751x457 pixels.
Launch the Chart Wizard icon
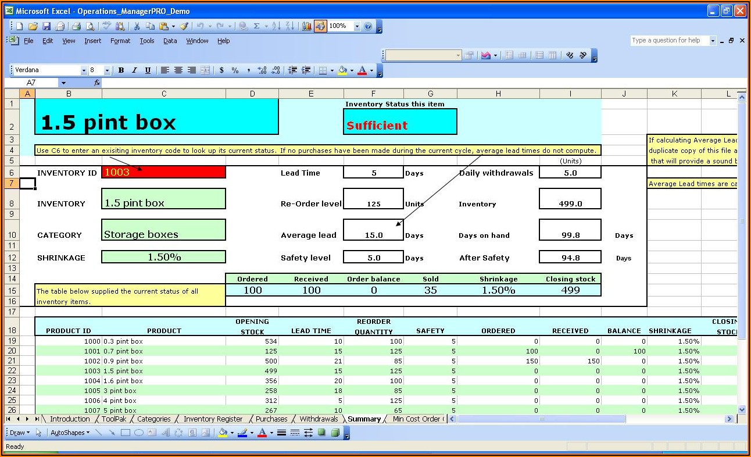(307, 26)
